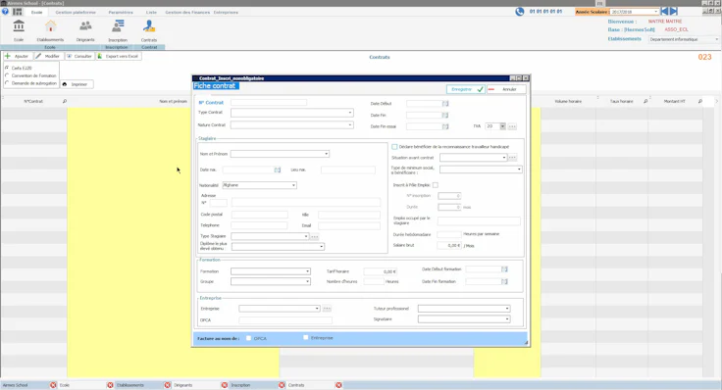Open the Paramètres menu
Viewport: 722px width, 390px height.
(x=121, y=13)
